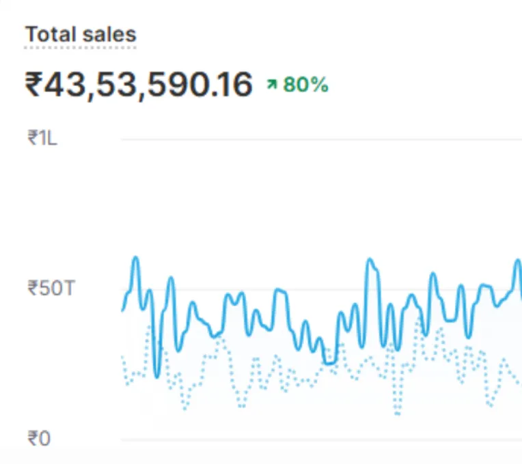Click the top horizontal gridline at ₹1L

pyautogui.click(x=321, y=139)
